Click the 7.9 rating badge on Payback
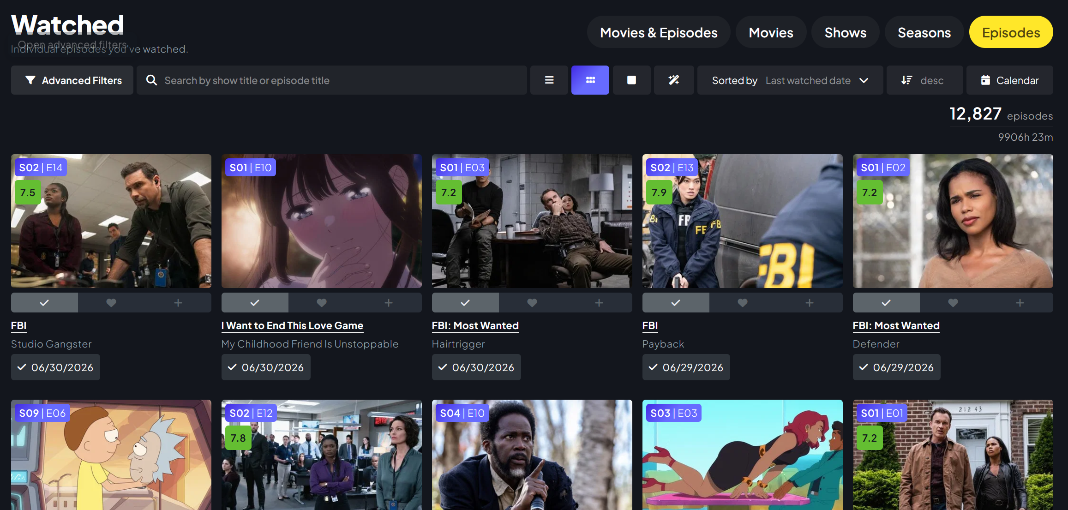The height and width of the screenshot is (510, 1068). point(659,192)
